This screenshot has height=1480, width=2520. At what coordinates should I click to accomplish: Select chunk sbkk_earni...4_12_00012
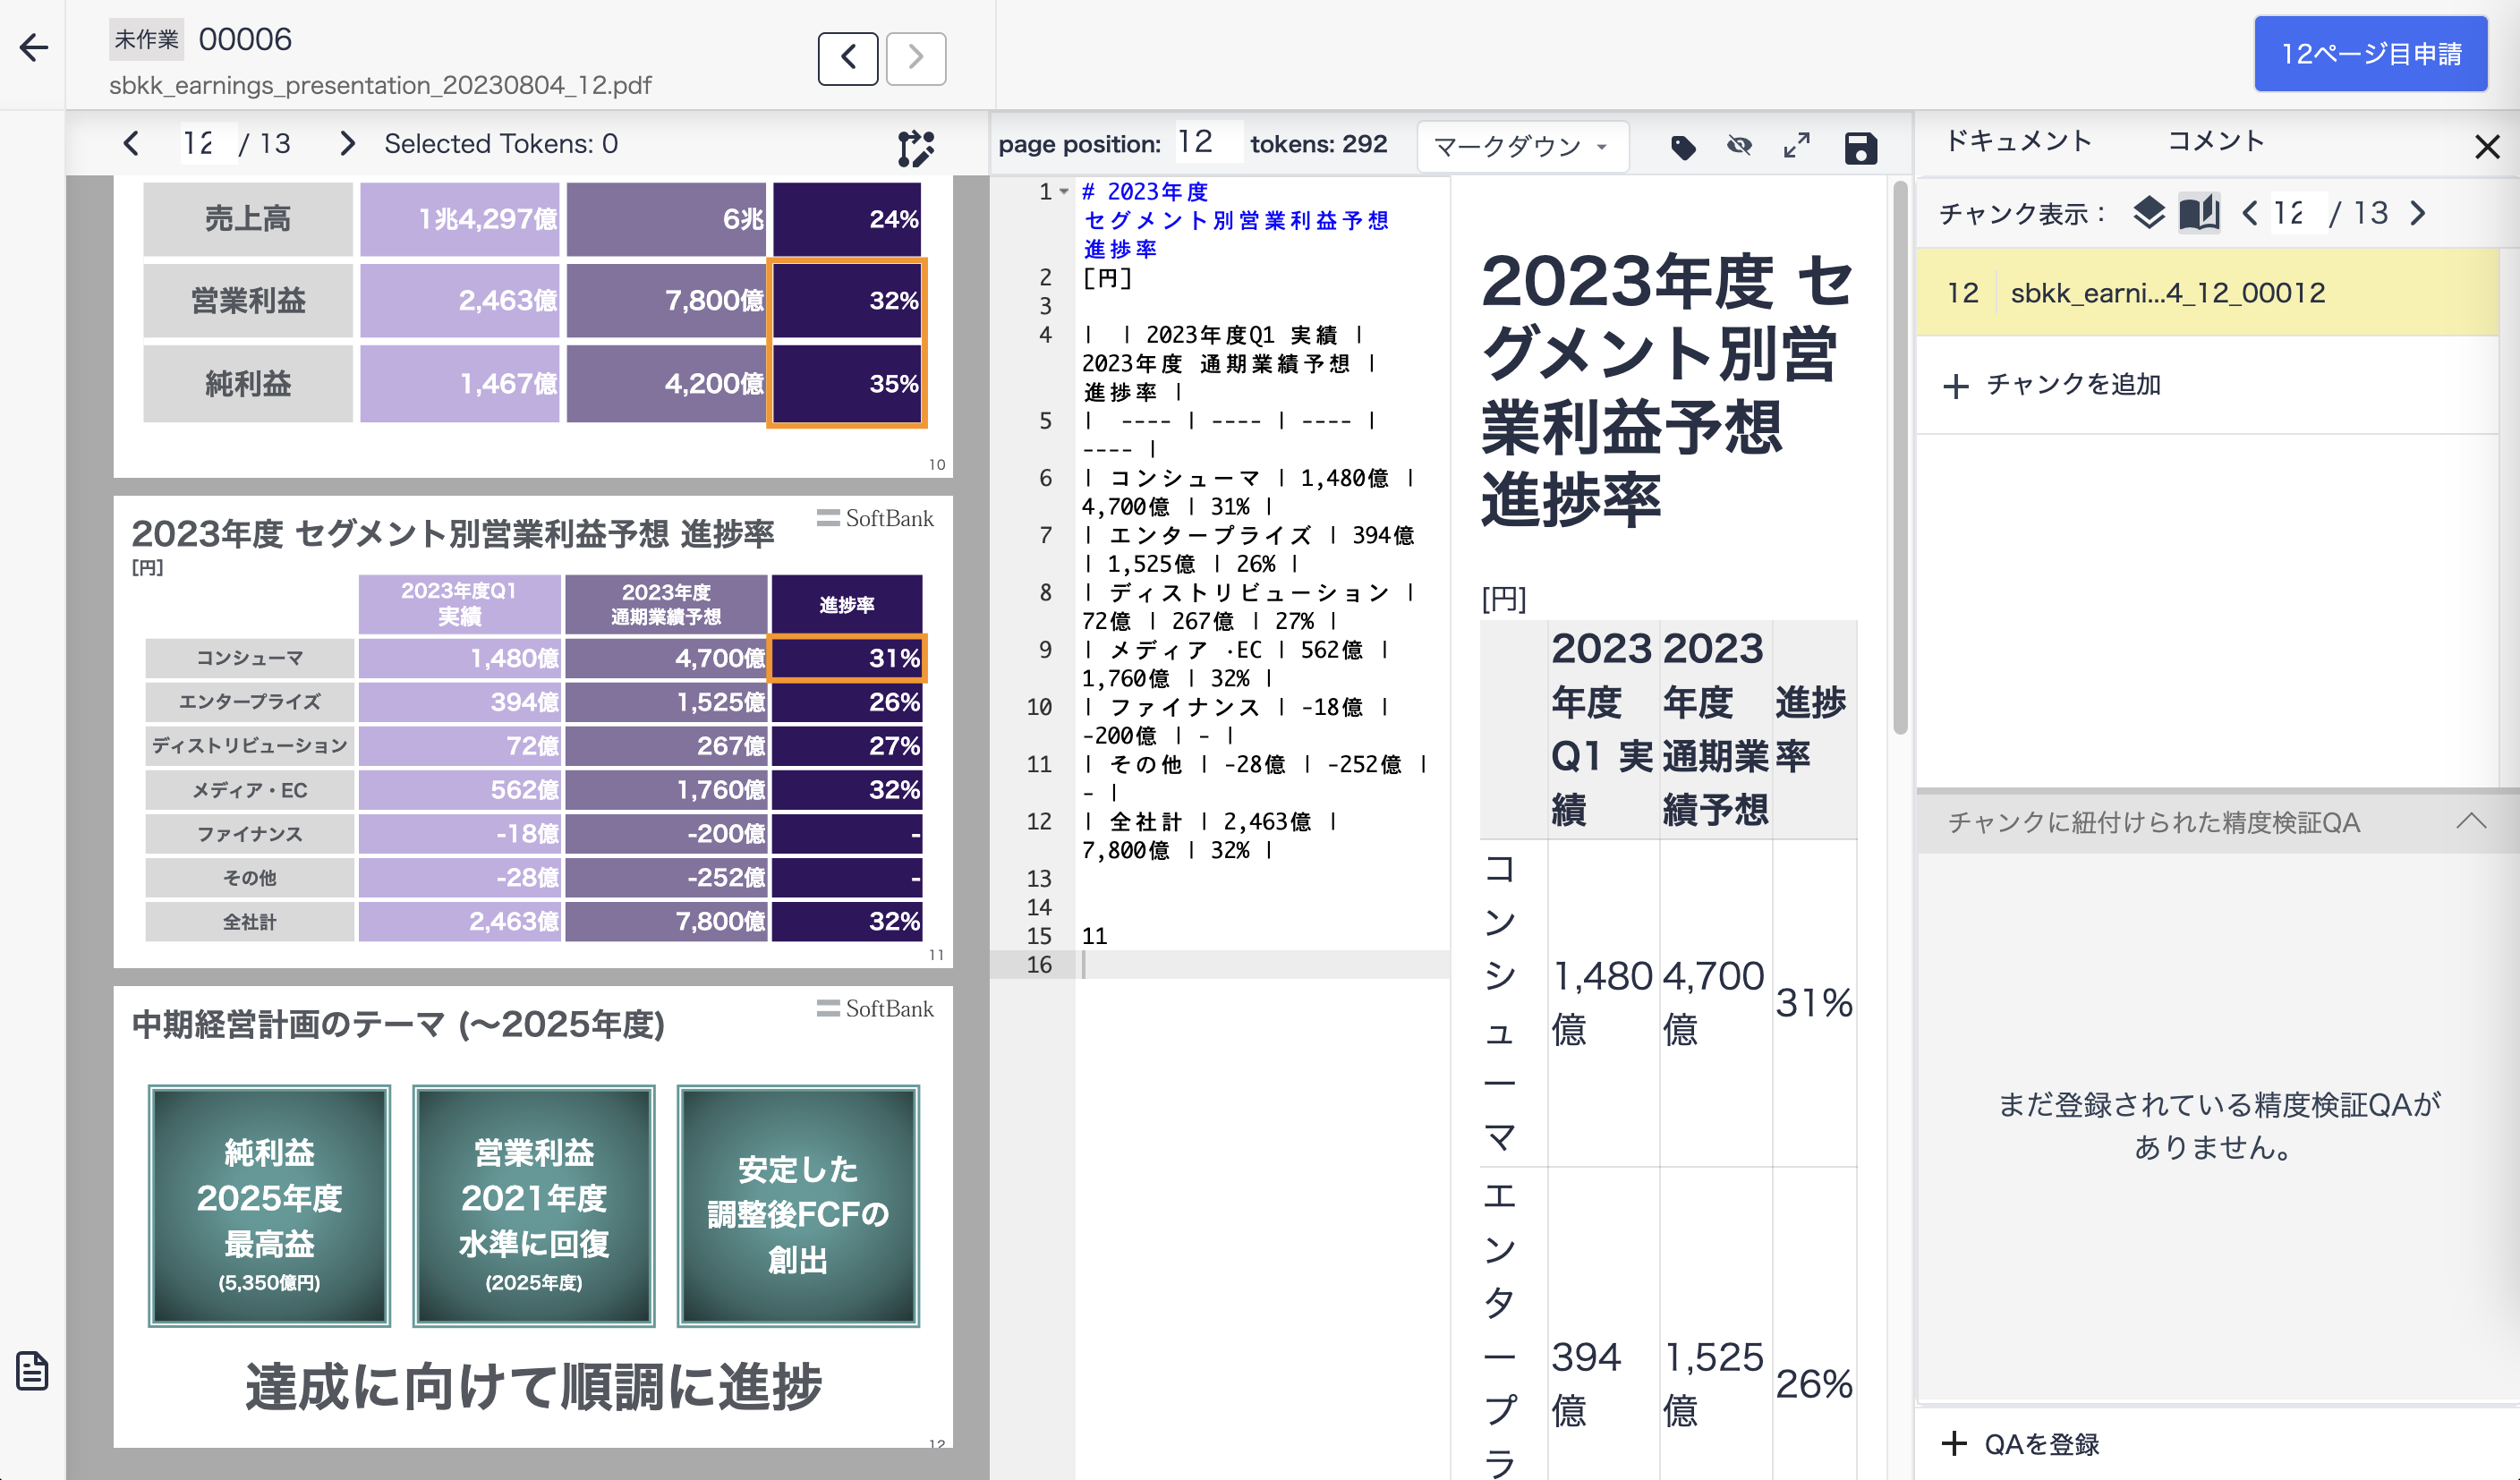pos(2207,293)
